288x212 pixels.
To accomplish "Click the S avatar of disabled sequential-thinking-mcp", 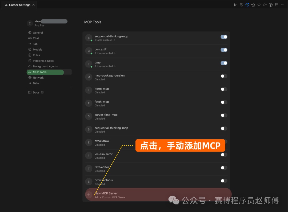I will (x=89, y=129).
